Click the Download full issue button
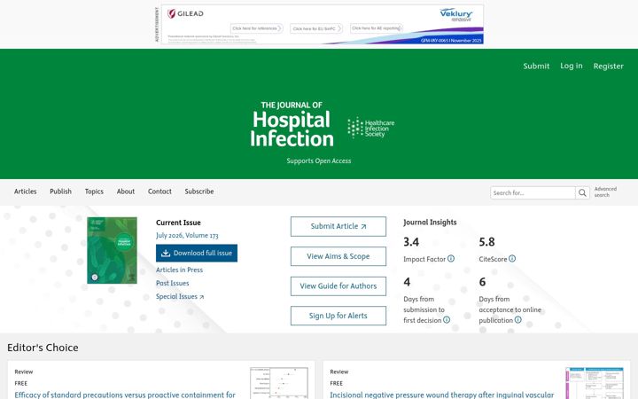The height and width of the screenshot is (399, 638). [197, 253]
